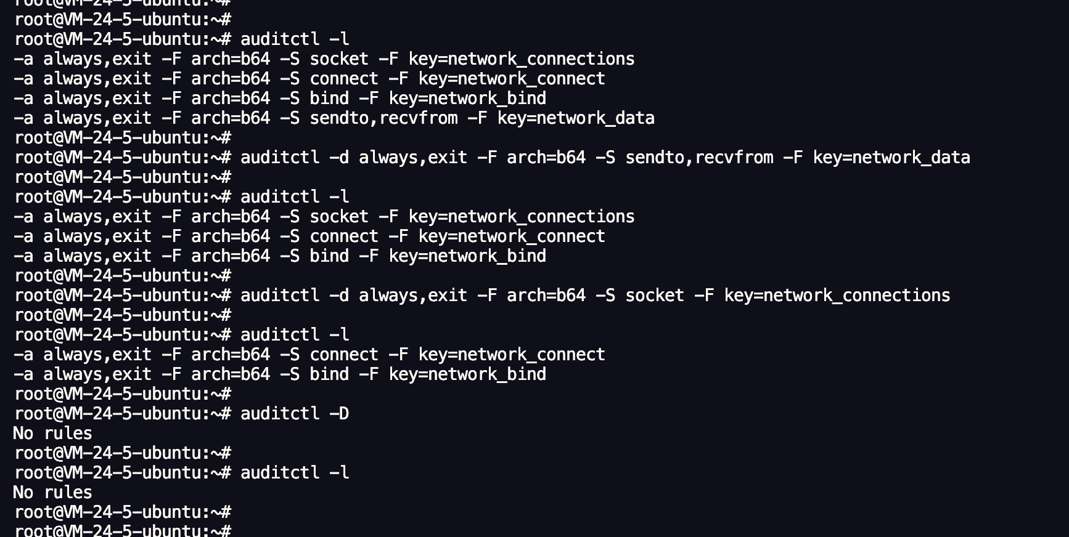Click the 'auditctl -d' sendto,recvfrom delete command

[x=605, y=158]
